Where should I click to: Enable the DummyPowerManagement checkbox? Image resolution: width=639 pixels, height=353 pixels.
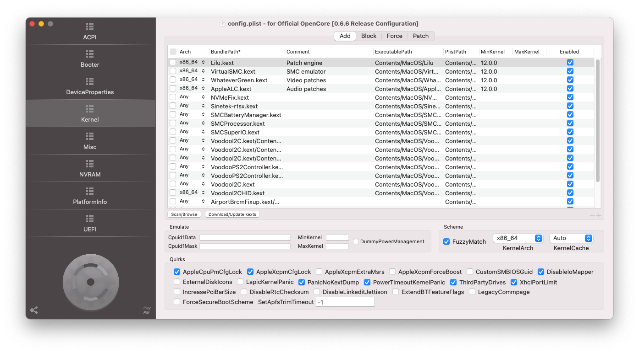coord(356,241)
